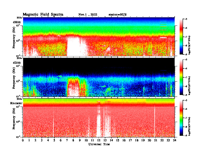Click the 'Magnetic Field Spectra' title
The image size is (208, 161).
(43, 14)
